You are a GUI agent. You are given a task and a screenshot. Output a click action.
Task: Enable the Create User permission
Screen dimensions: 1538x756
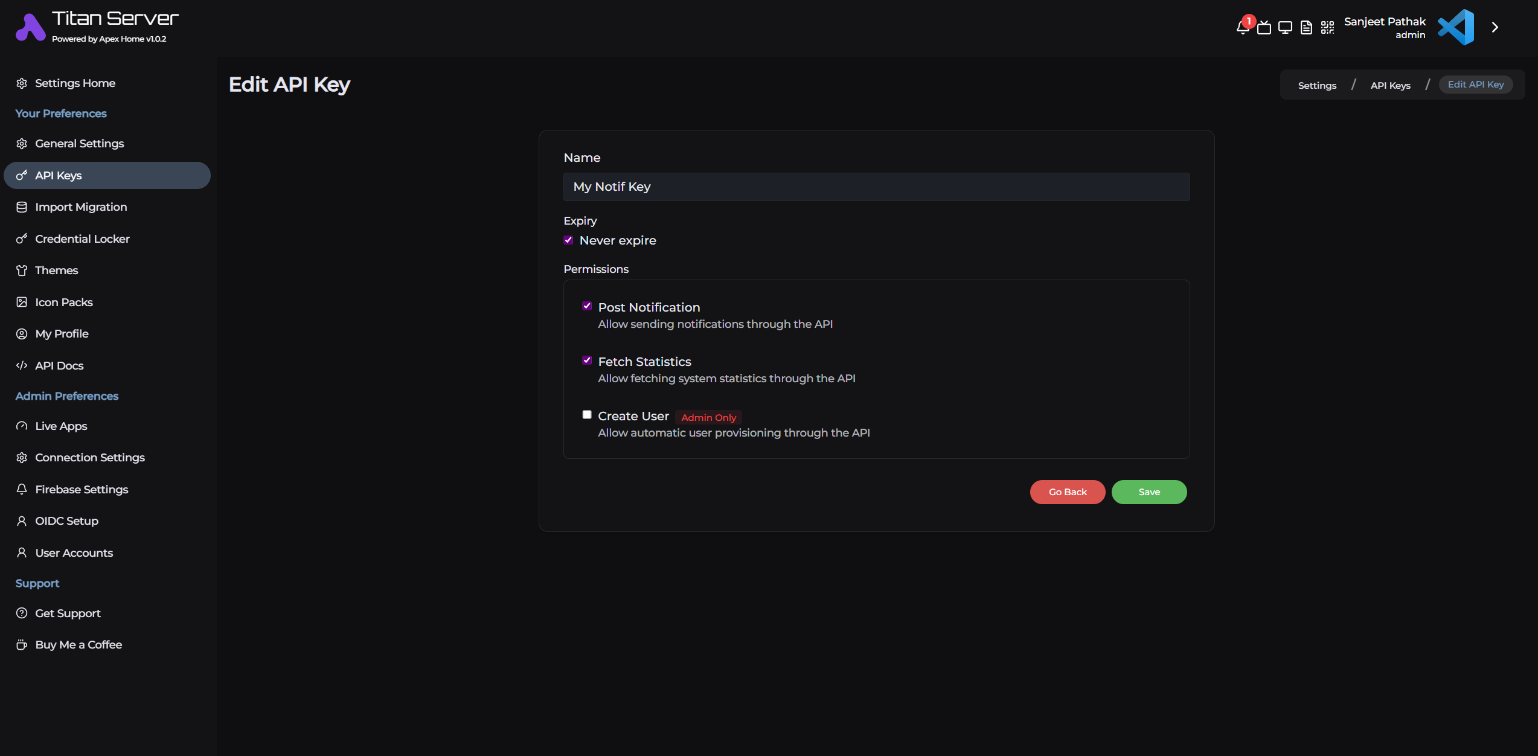coord(587,414)
